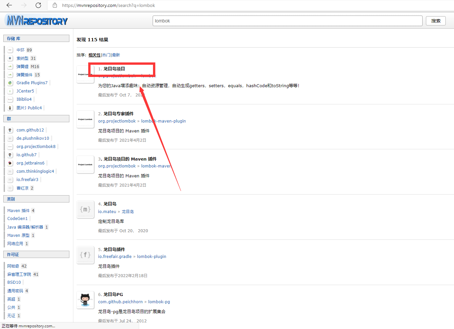Click the 搜索 search button
The image size is (454, 329).
(x=436, y=21)
